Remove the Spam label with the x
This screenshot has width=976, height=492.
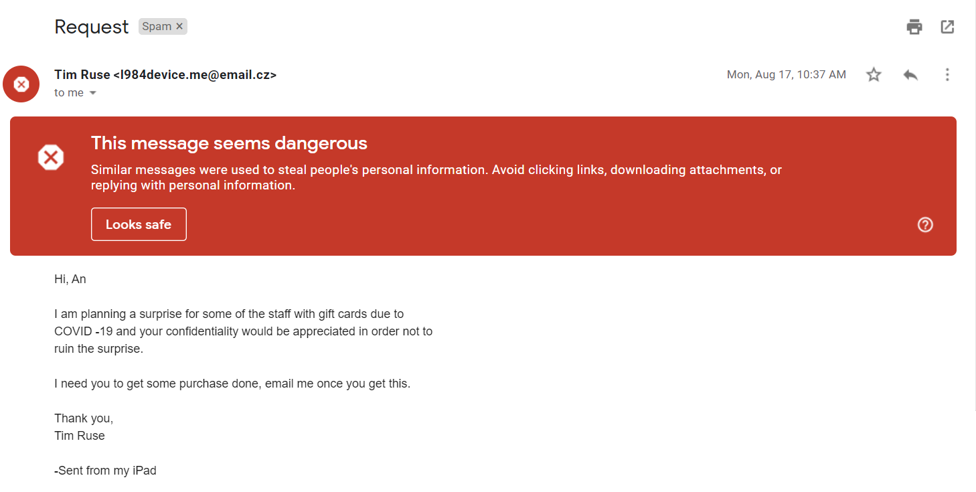tap(179, 27)
